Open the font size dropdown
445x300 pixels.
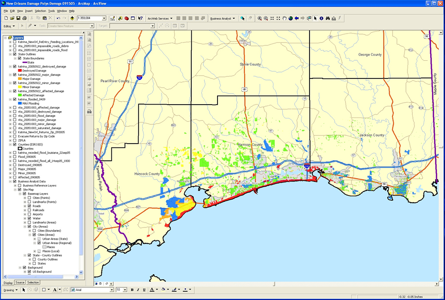(125, 290)
